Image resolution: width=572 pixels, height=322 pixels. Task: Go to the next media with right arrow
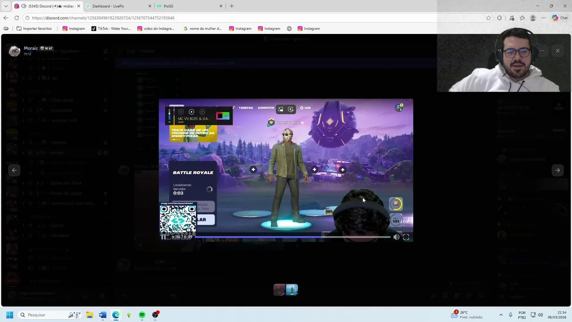(558, 170)
